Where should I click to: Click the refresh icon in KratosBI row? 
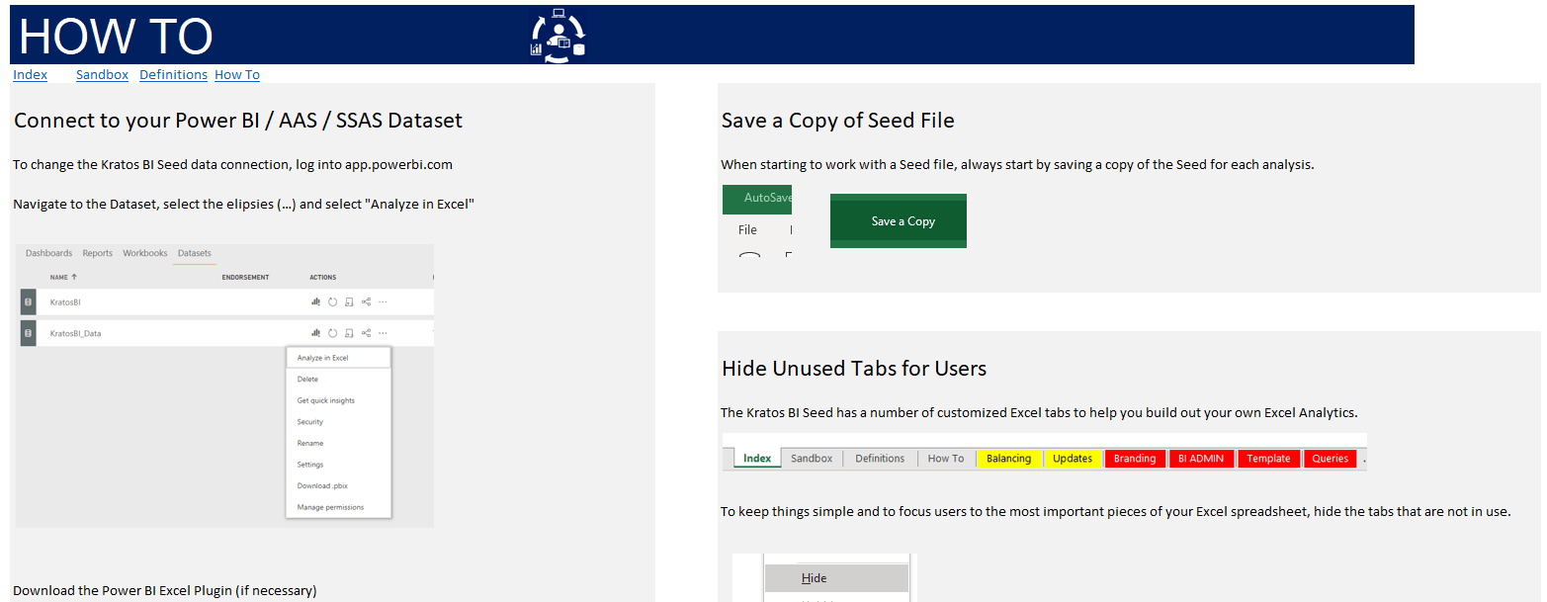coord(333,301)
